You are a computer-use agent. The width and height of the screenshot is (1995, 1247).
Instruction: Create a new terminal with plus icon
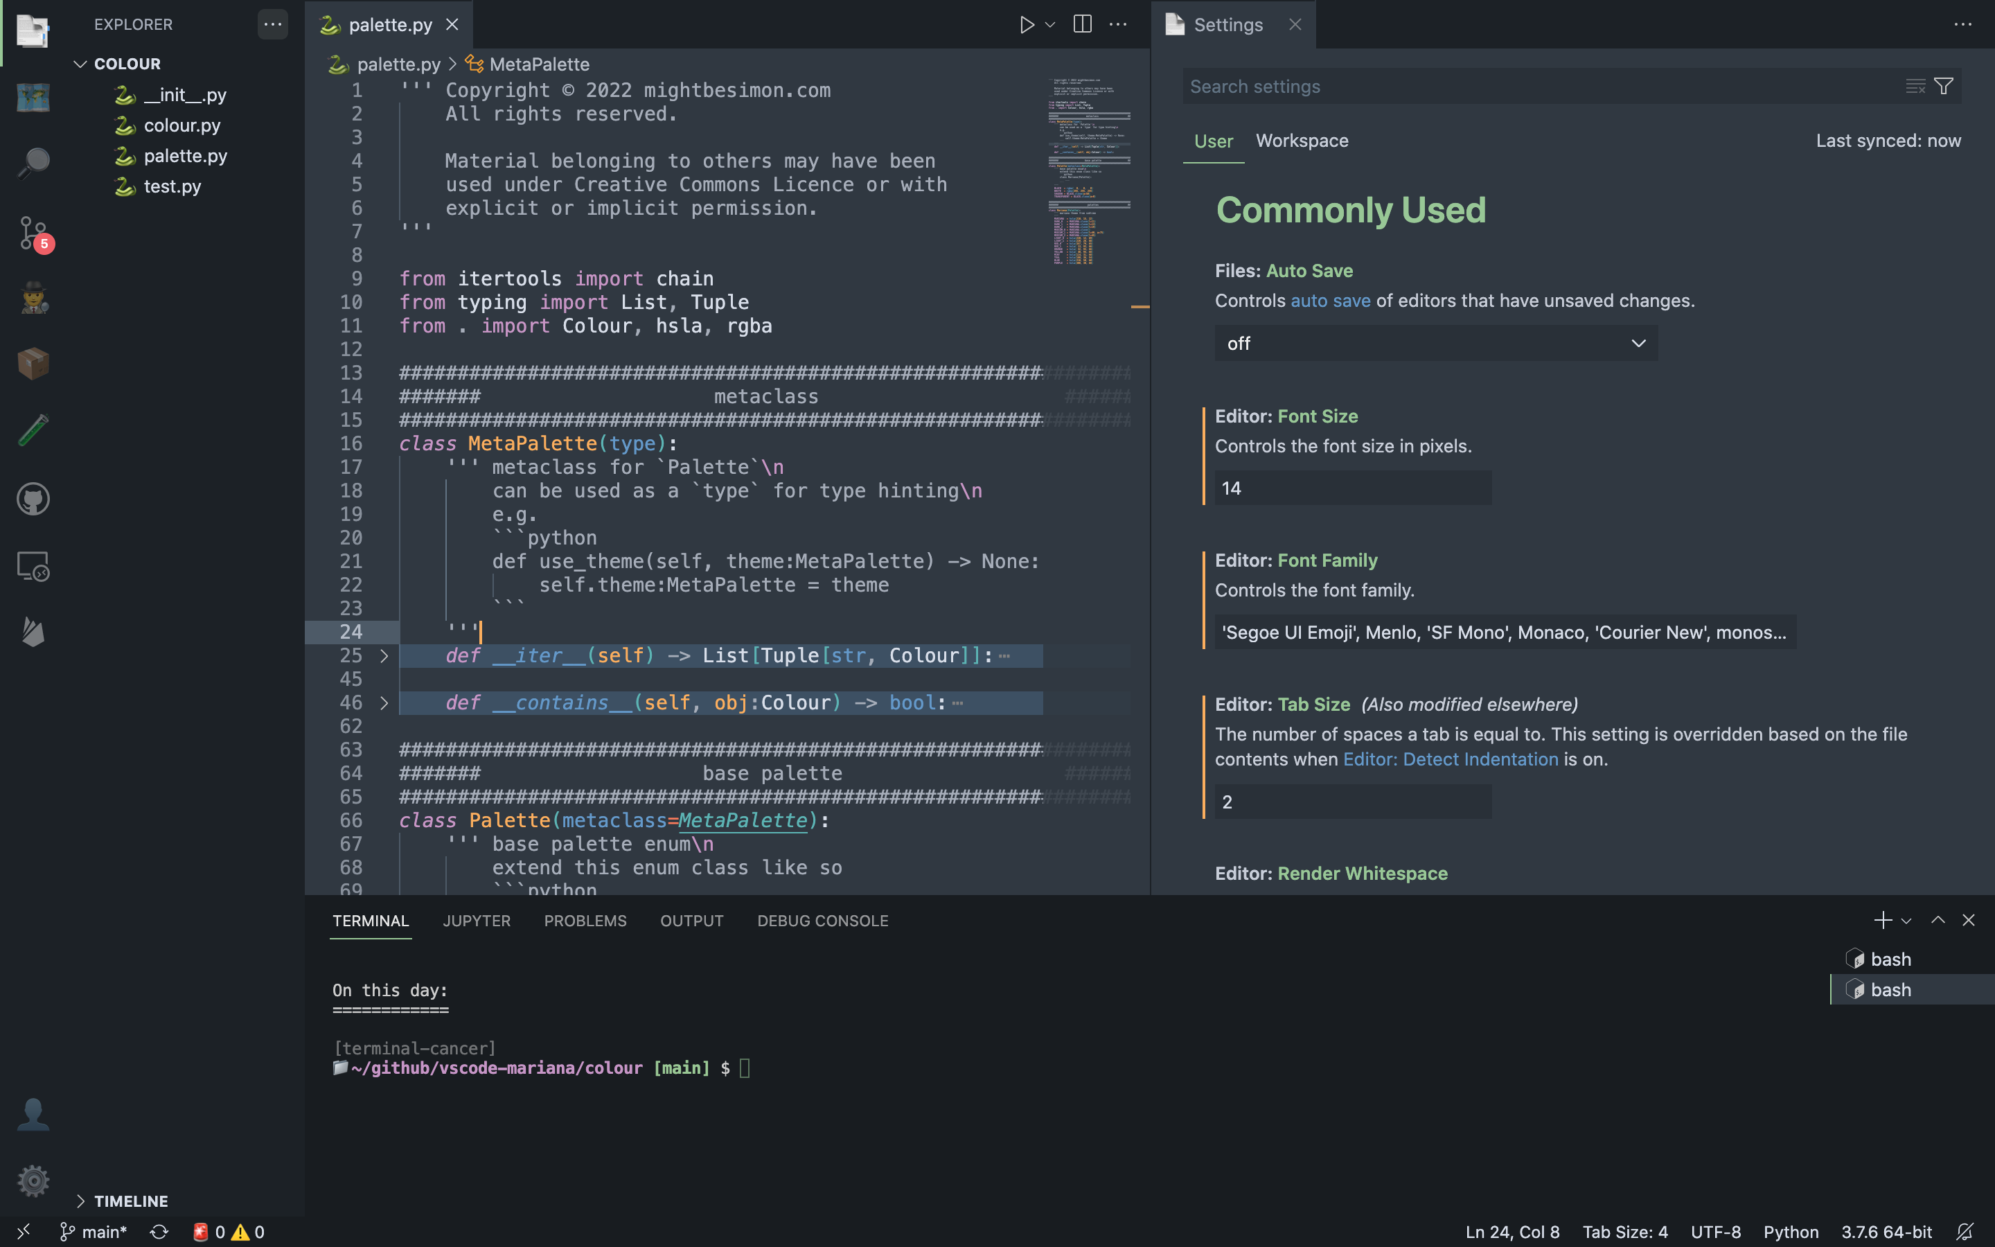(x=1882, y=921)
